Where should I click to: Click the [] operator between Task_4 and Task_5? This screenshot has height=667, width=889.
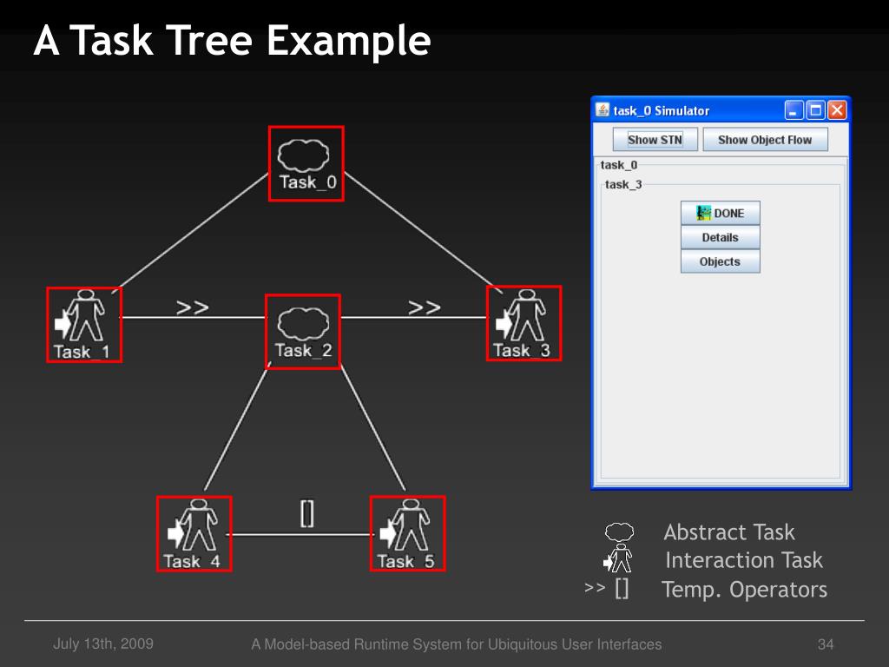pyautogui.click(x=306, y=514)
